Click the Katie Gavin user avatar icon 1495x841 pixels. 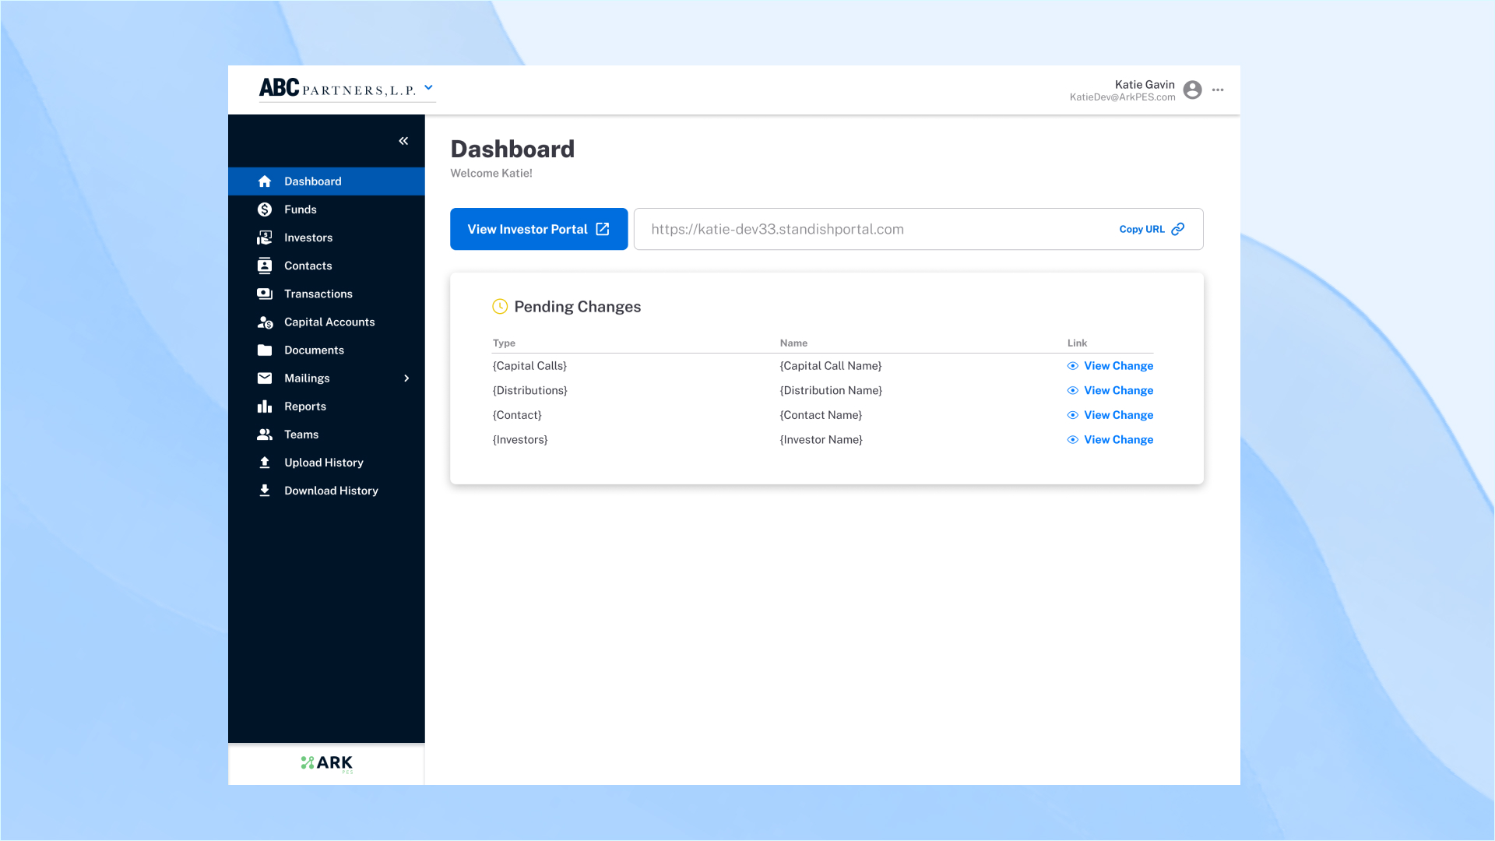pos(1192,90)
